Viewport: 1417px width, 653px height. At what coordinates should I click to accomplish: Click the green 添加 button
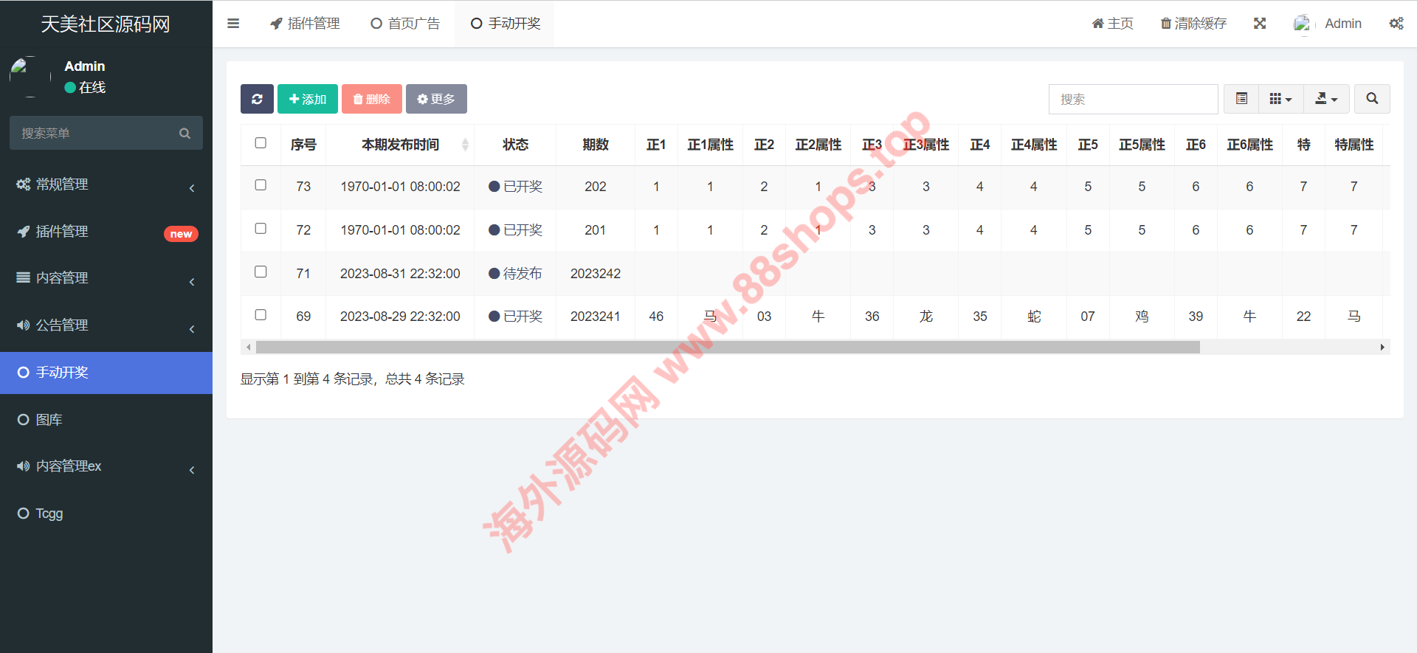click(308, 99)
